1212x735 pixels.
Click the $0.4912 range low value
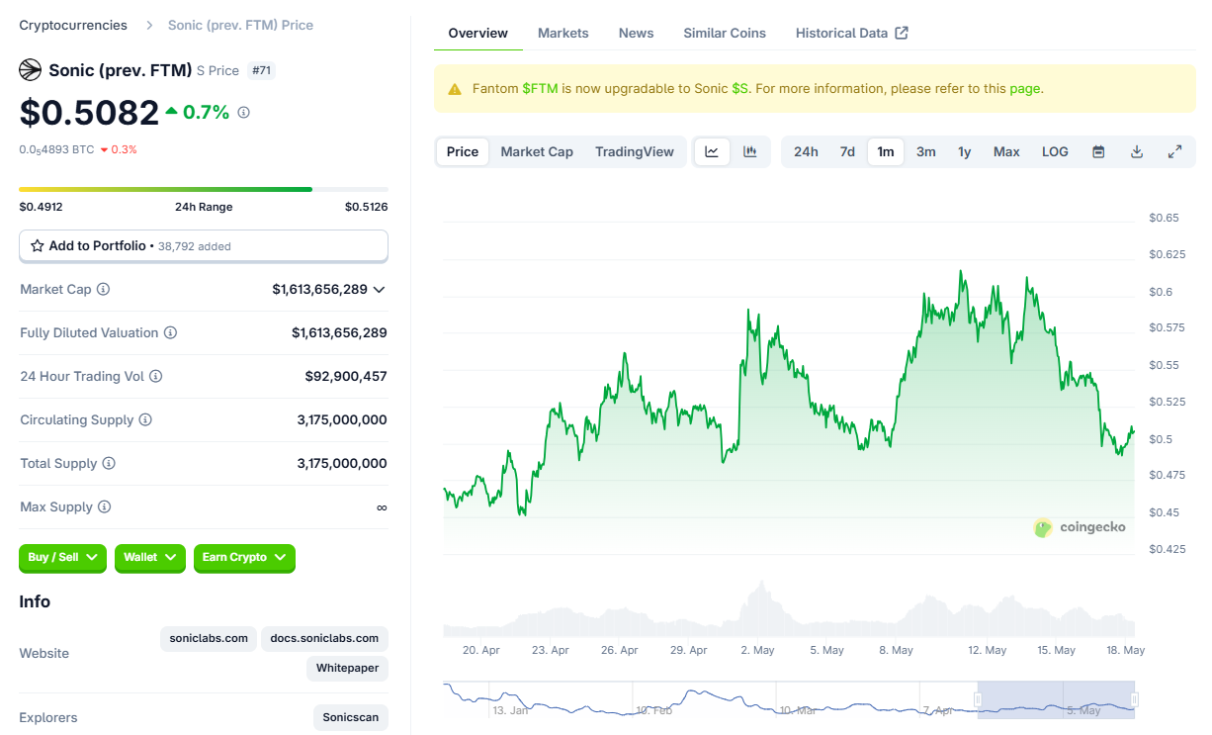(x=41, y=207)
